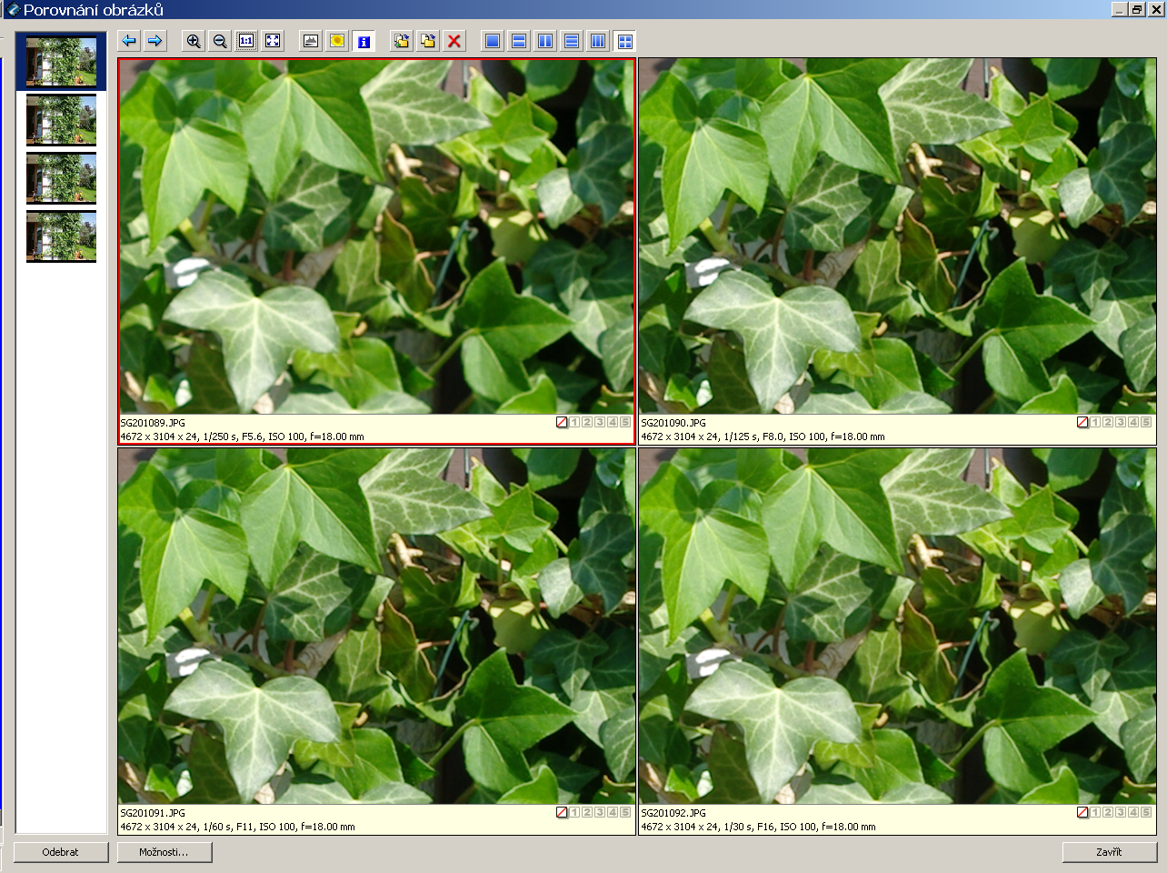
Task: Click the previous image arrow button
Action: [129, 41]
